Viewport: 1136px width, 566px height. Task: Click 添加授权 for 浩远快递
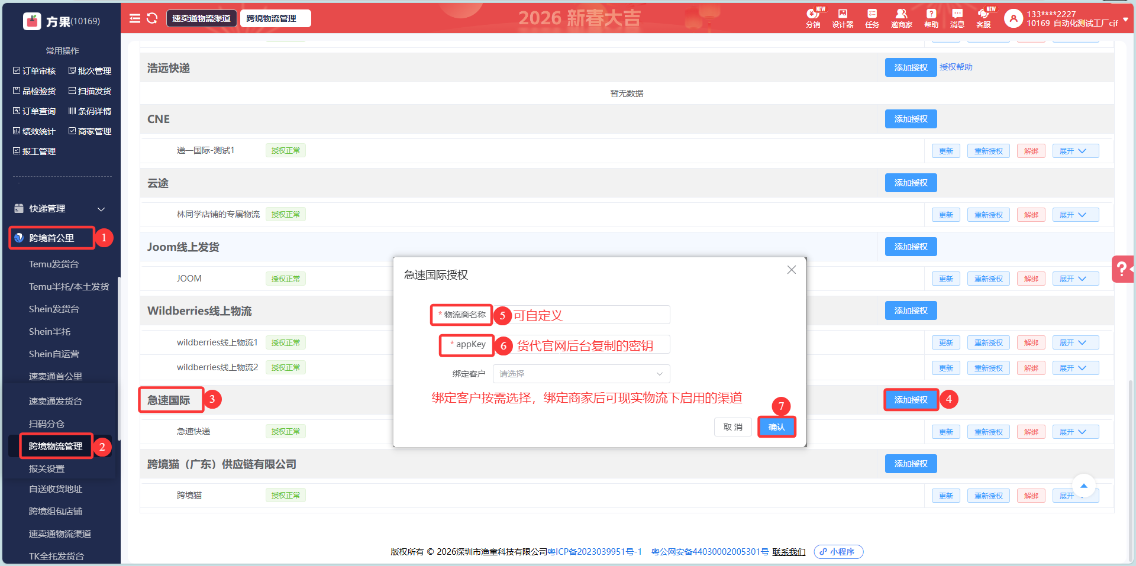point(911,67)
